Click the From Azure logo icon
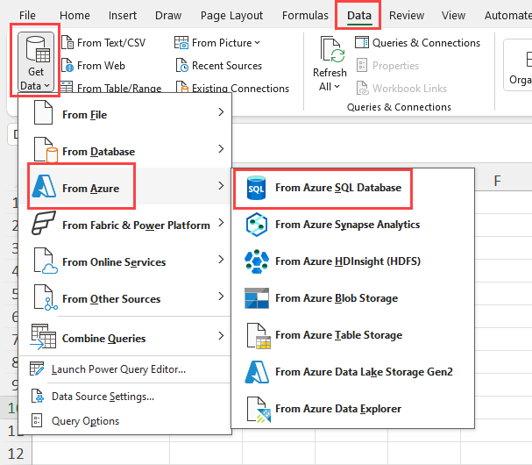This screenshot has height=465, width=532. point(44,186)
